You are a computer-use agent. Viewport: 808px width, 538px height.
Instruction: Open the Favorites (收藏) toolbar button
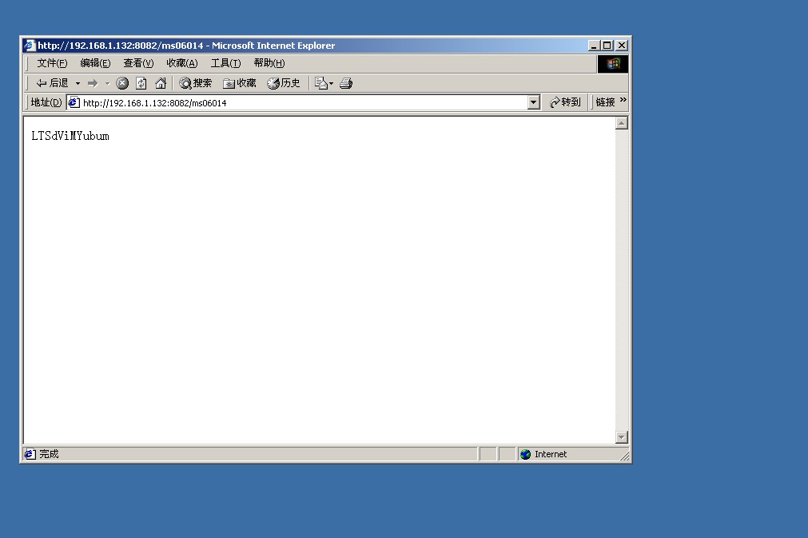[x=240, y=83]
